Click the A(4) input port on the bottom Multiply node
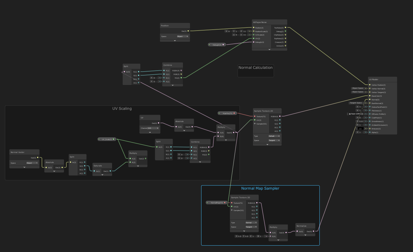 coord(270,233)
